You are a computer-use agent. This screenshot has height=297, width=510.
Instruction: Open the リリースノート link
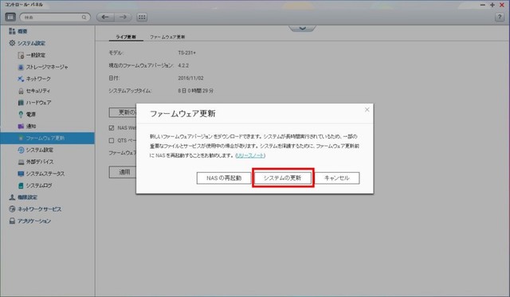tap(249, 155)
